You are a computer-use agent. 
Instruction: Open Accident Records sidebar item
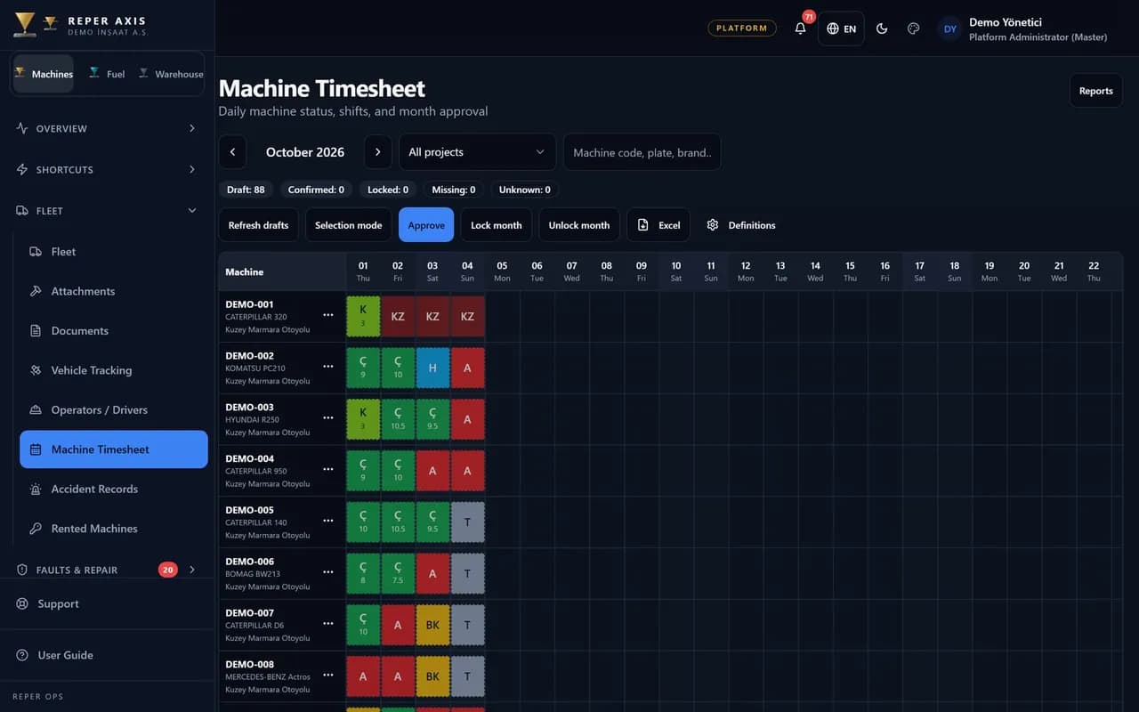(x=114, y=489)
